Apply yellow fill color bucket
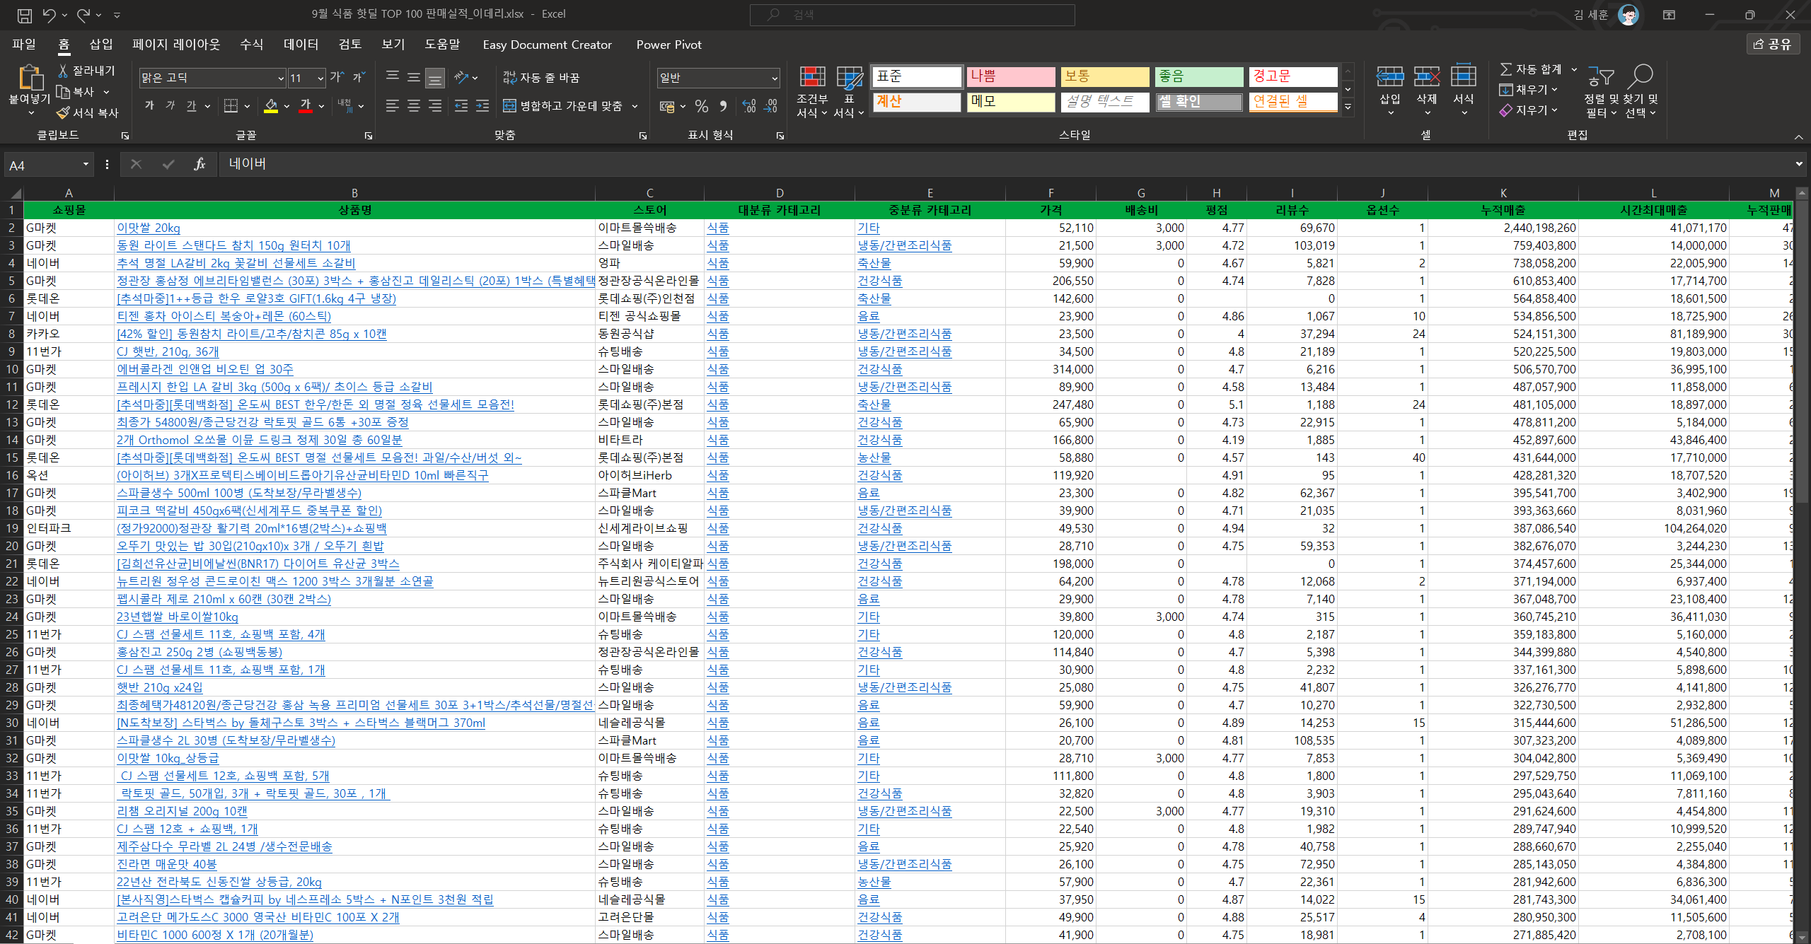The image size is (1811, 944). pos(271,105)
